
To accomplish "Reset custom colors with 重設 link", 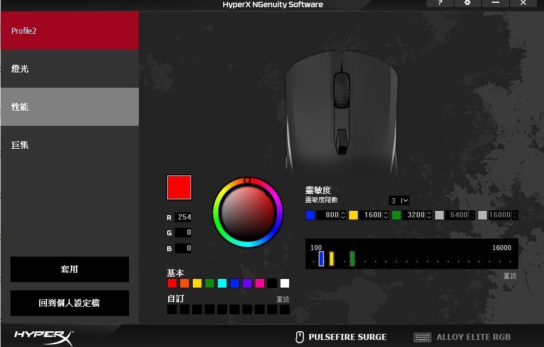I will 283,299.
